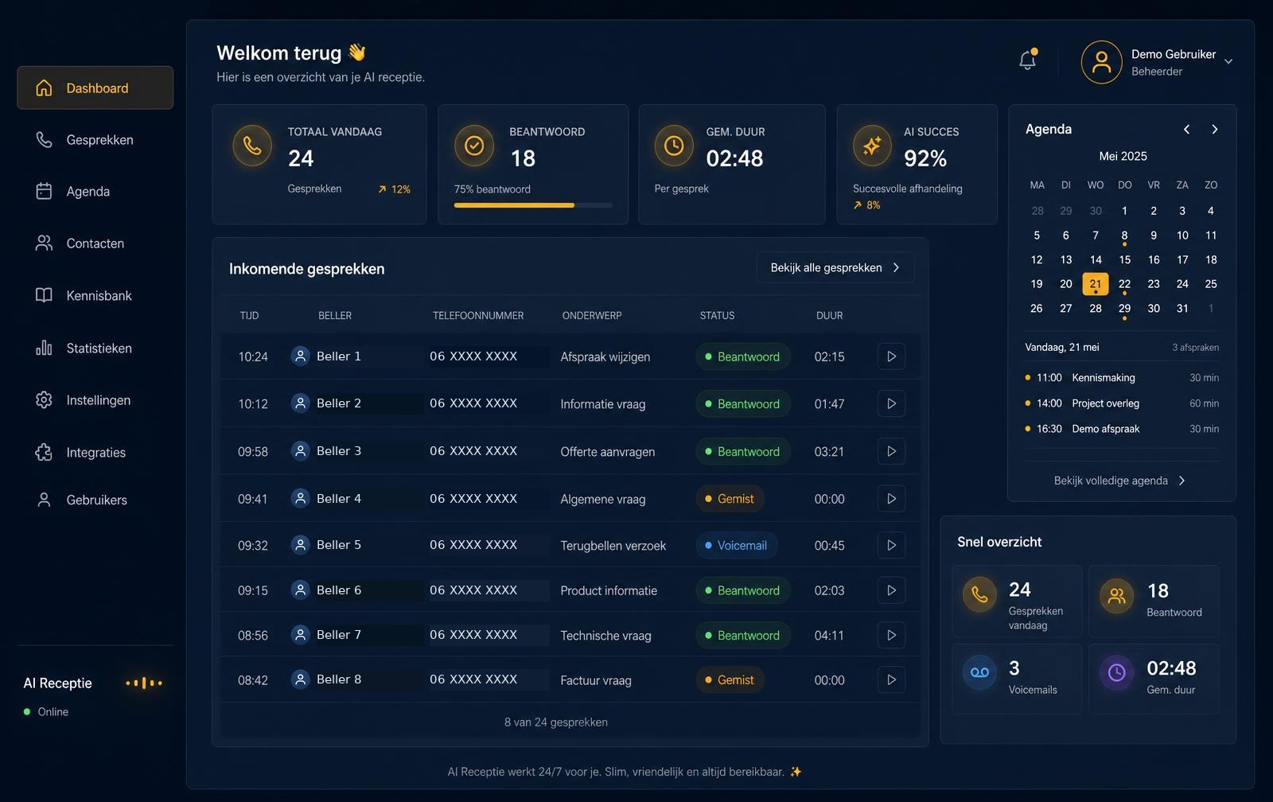Open the notifications bell

(x=1027, y=60)
